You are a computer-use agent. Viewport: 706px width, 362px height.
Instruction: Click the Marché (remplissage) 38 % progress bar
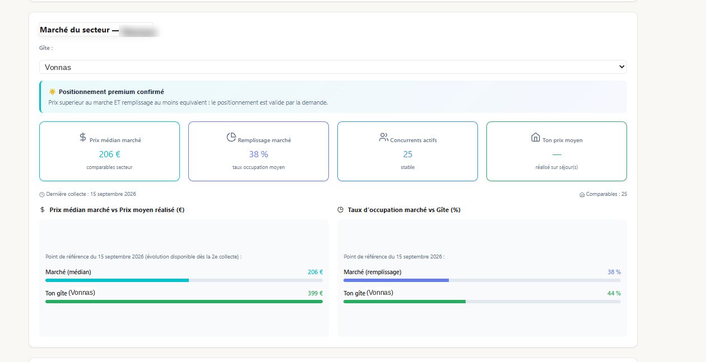click(482, 280)
